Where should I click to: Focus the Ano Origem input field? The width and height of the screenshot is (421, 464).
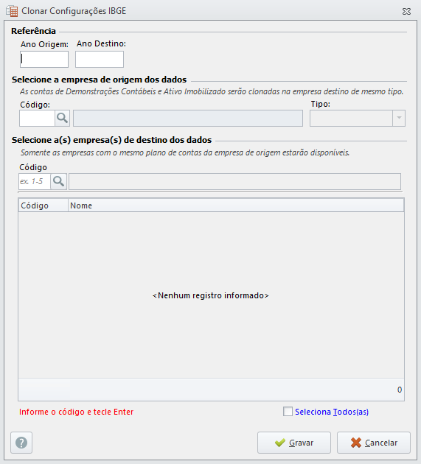click(44, 59)
